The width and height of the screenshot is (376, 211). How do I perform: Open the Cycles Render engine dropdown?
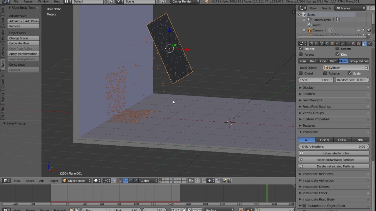[185, 1]
